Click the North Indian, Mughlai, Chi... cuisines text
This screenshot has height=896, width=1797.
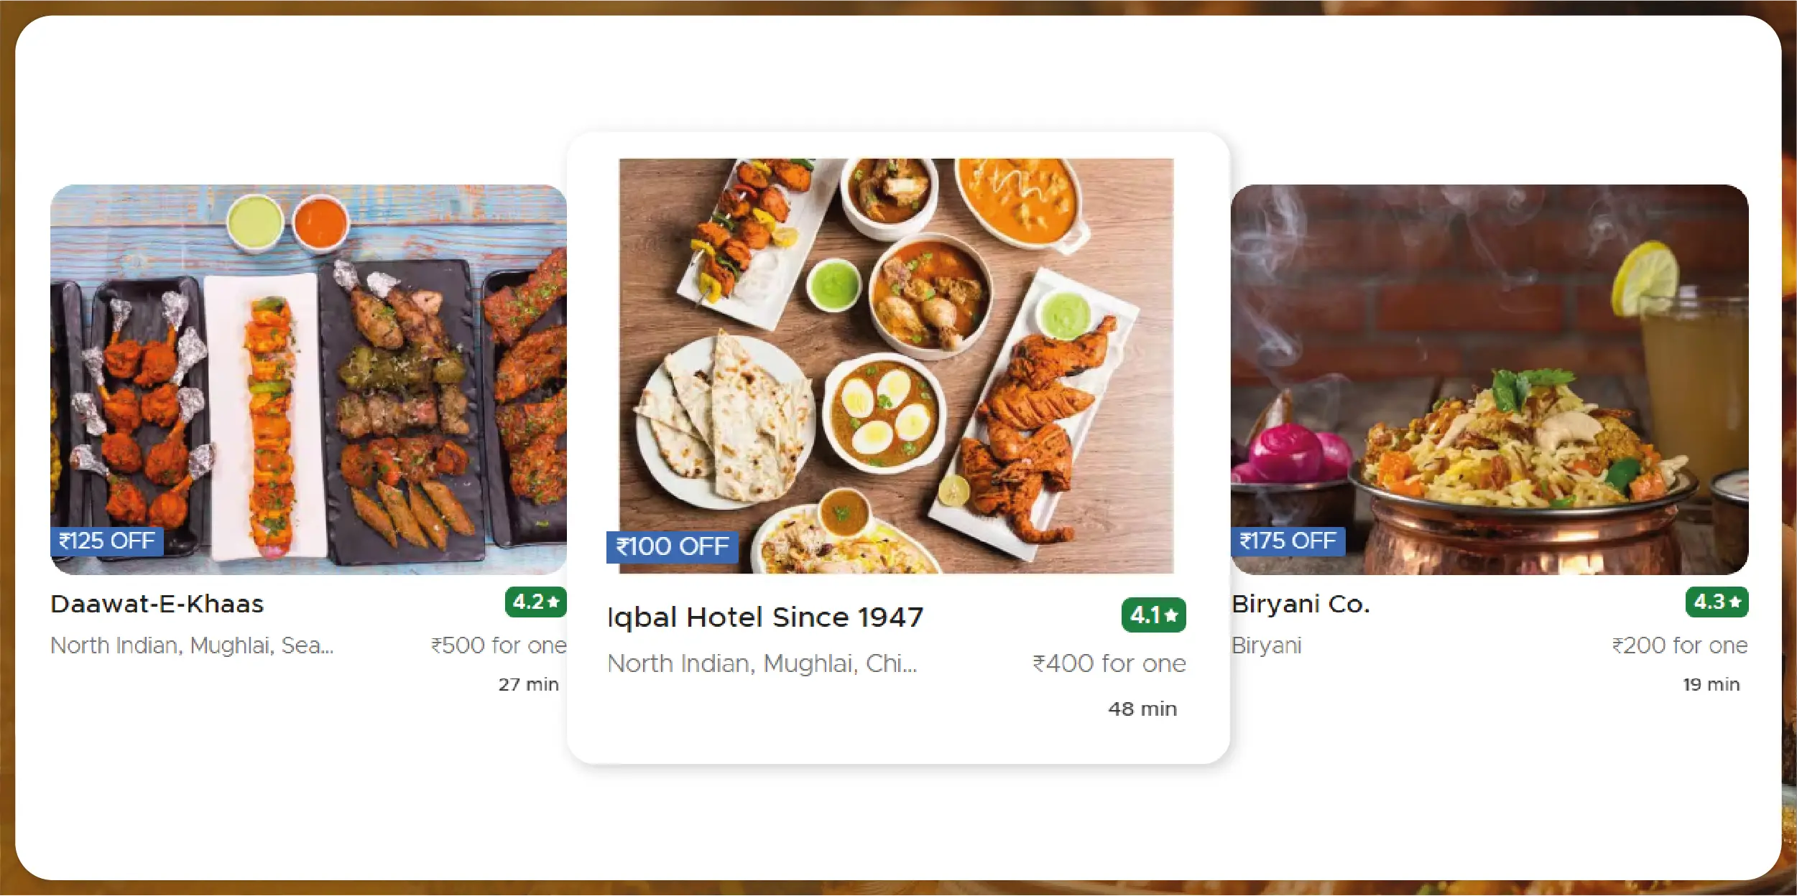tap(762, 663)
